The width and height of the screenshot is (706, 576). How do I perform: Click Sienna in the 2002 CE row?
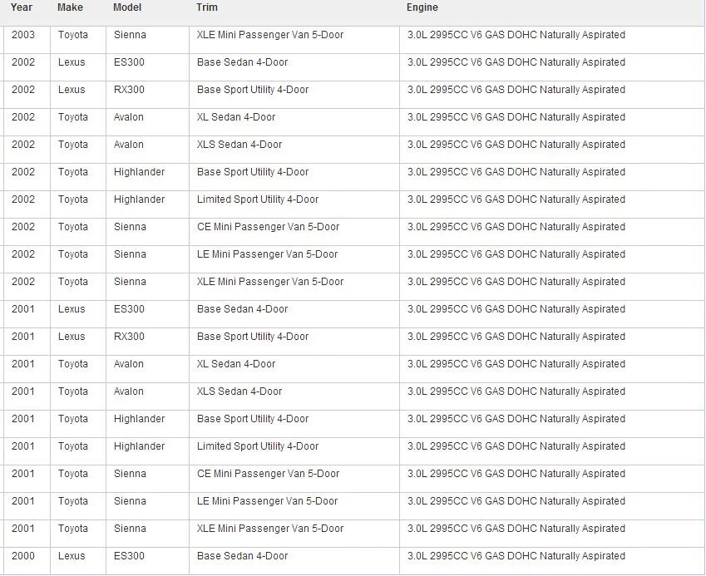pyautogui.click(x=130, y=227)
